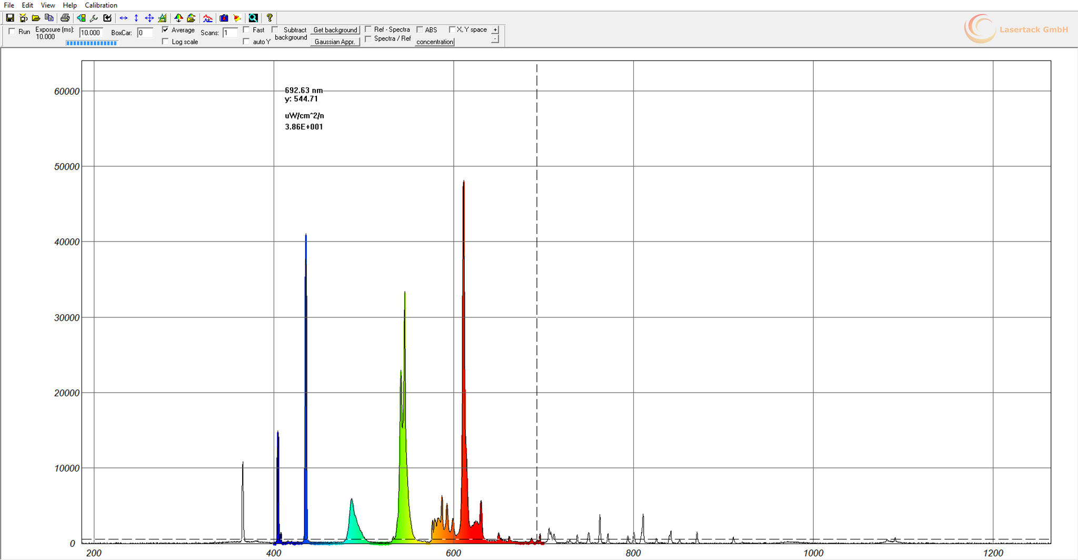Enable the Ref - Spectra checkbox
The width and height of the screenshot is (1078, 560).
coord(368,29)
